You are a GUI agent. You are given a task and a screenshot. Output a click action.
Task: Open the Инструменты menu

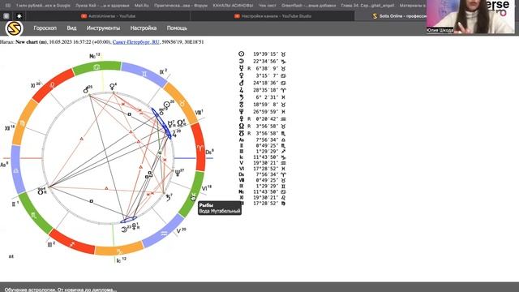103,28
